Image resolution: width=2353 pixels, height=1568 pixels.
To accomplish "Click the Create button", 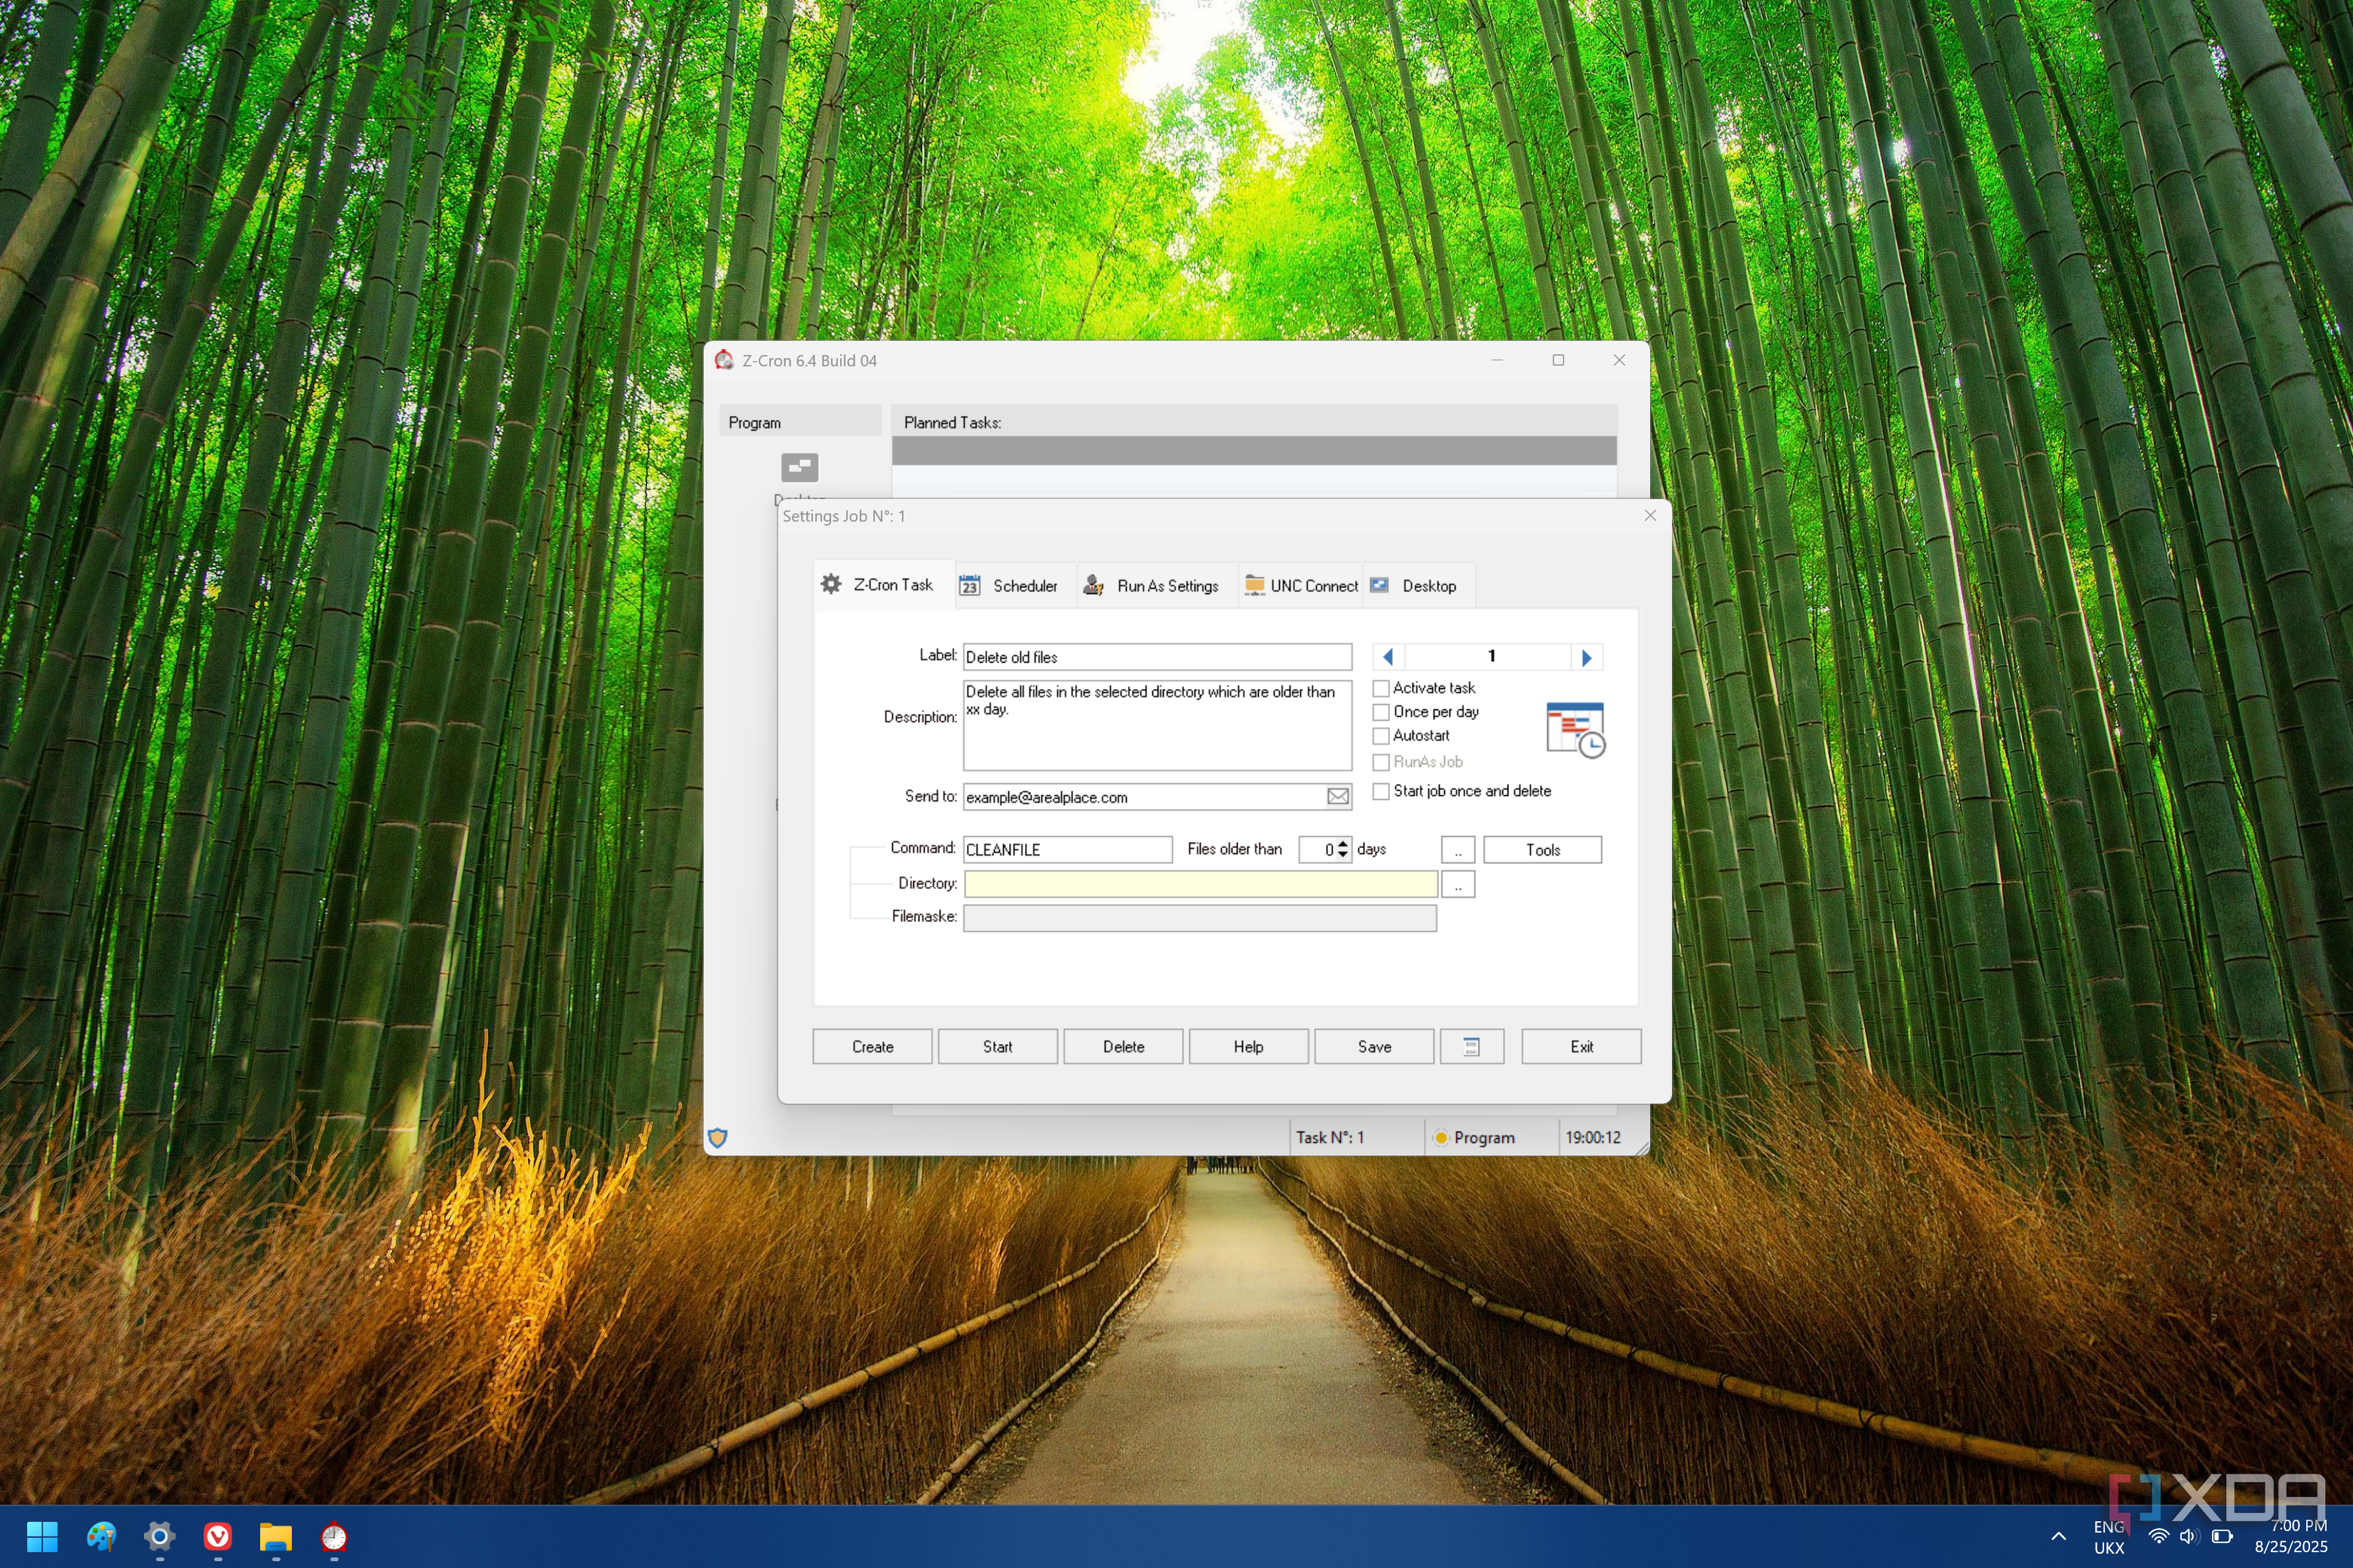I will point(873,1046).
